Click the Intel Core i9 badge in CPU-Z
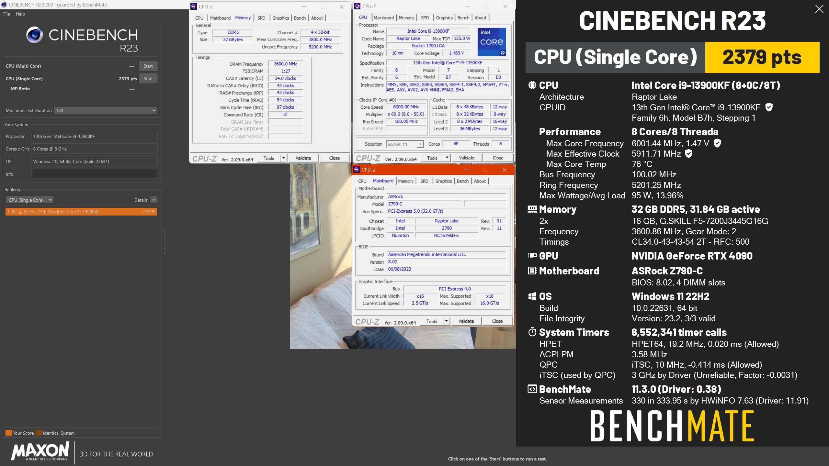The height and width of the screenshot is (466, 829). click(x=492, y=42)
